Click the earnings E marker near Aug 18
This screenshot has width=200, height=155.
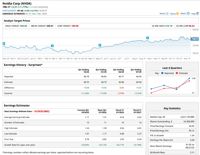(x=147, y=38)
